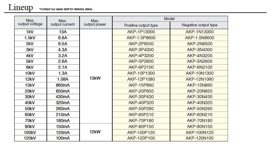This screenshot has height=147, width=276.
Task: Click the 70kV voltage cell
Action: point(30,121)
